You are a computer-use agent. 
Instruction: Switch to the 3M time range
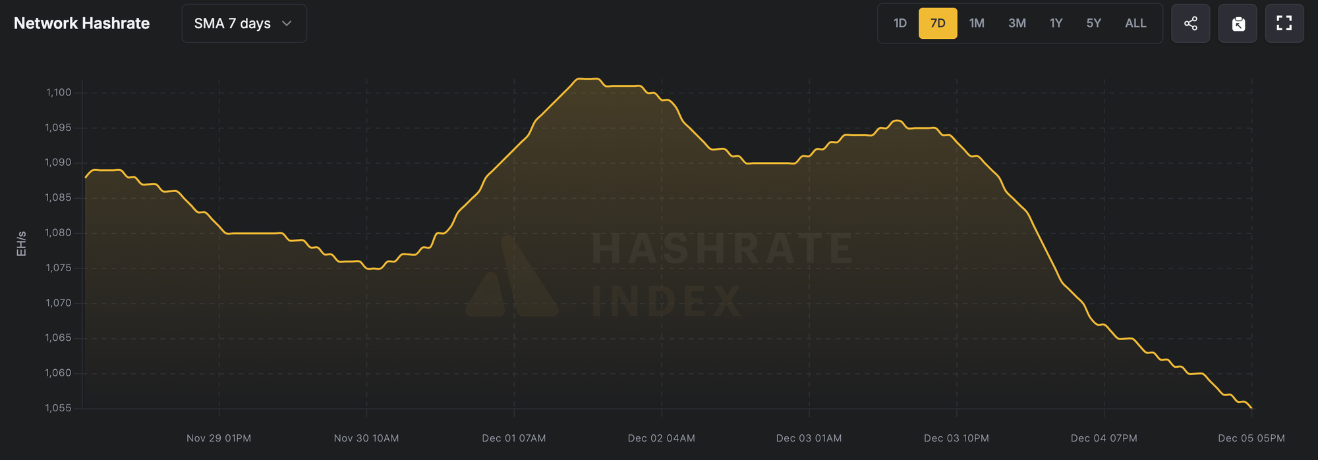coord(1017,23)
